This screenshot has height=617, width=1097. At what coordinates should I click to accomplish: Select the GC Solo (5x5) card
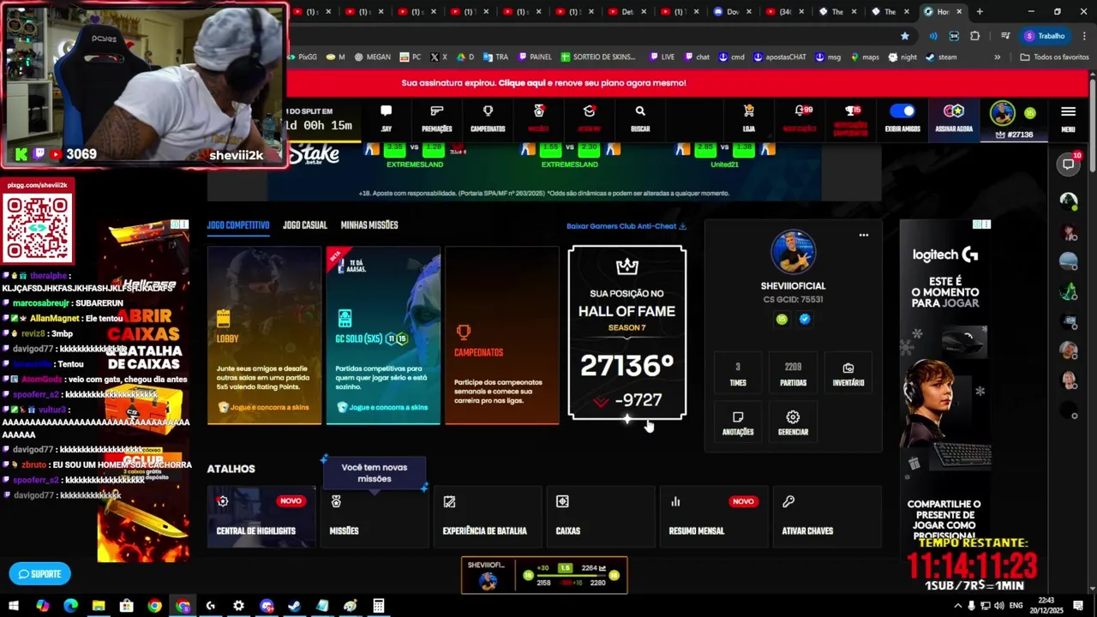[383, 335]
